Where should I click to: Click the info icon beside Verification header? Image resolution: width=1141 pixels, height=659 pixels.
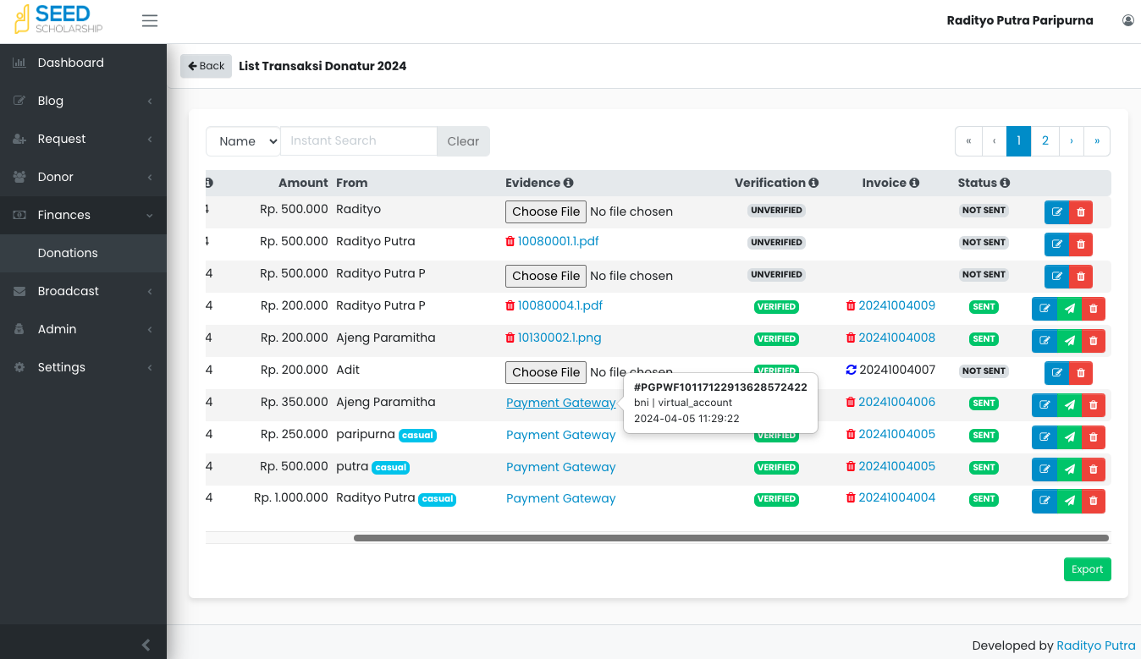click(x=813, y=183)
